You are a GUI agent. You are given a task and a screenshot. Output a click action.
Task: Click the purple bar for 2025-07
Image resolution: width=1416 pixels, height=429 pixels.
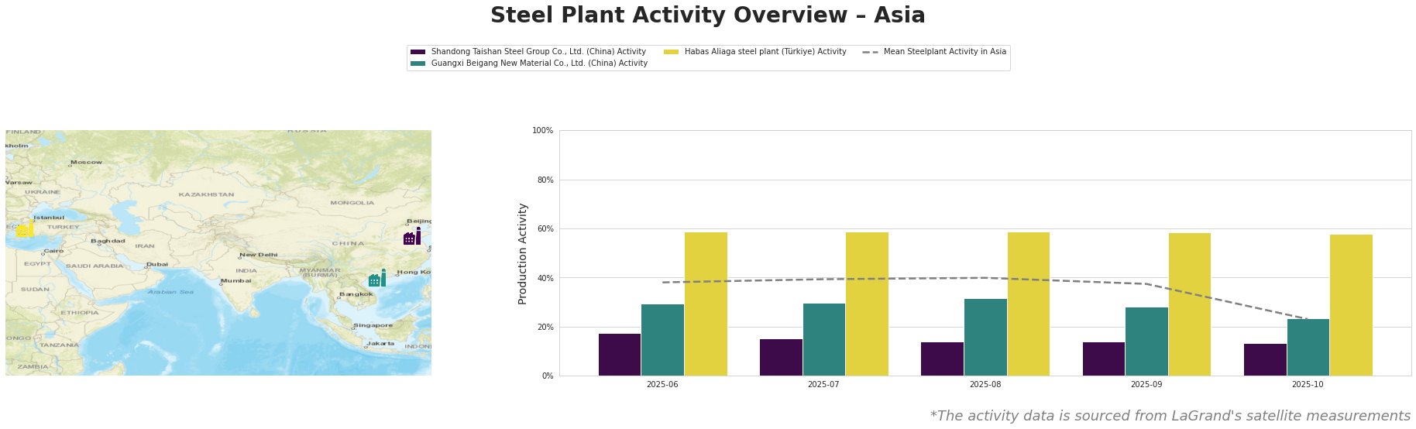(x=781, y=357)
